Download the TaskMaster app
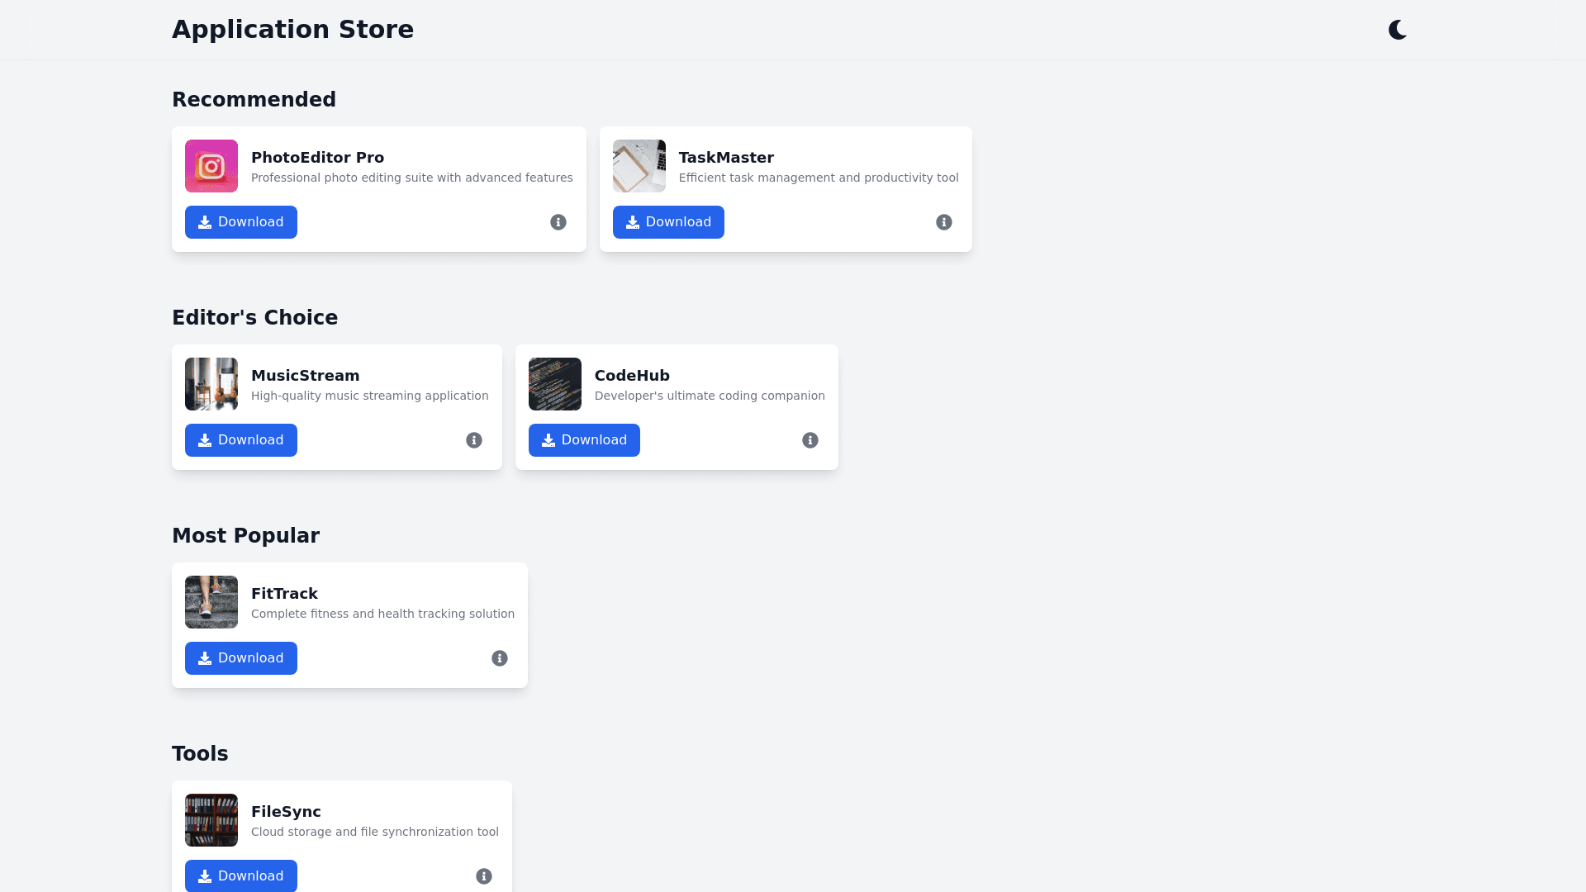The image size is (1586, 892). [668, 222]
